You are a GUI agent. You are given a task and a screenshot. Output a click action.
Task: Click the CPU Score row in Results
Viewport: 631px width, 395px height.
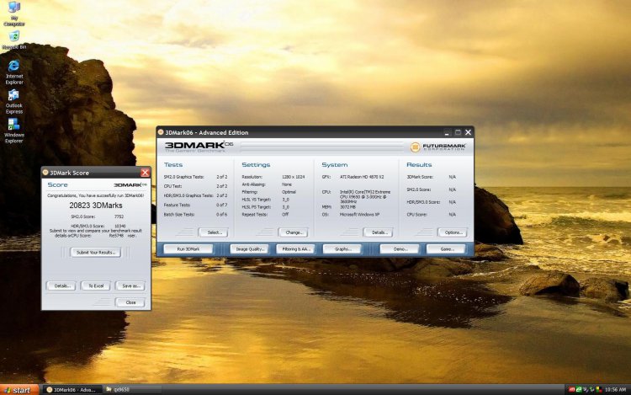(x=431, y=215)
